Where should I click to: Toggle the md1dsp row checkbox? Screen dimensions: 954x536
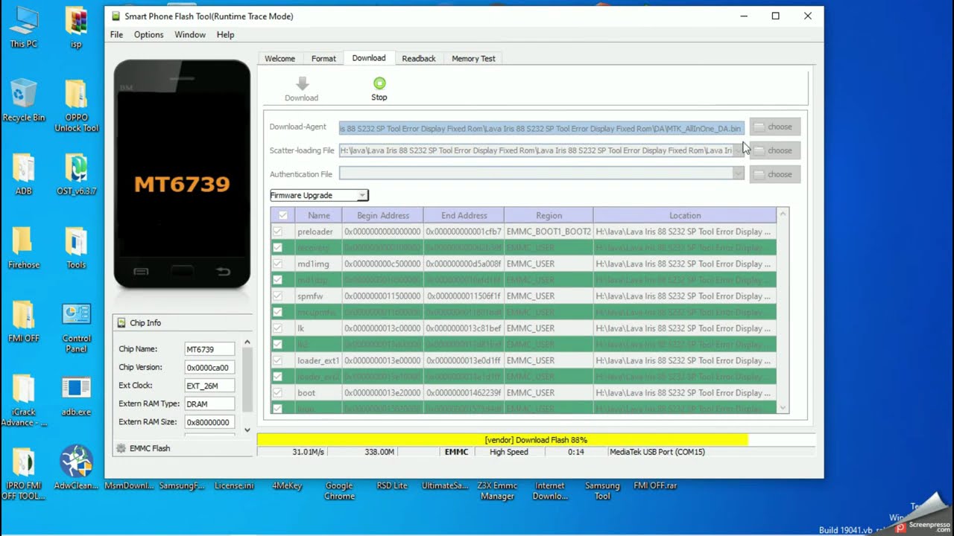point(277,280)
